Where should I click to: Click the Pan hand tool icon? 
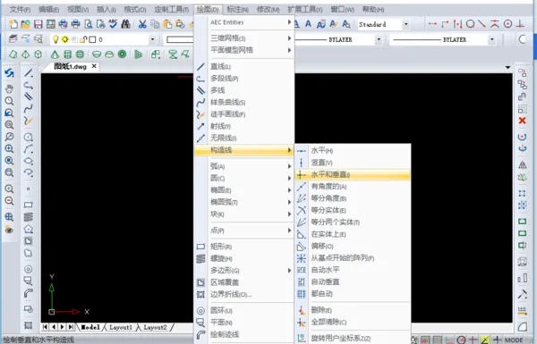click(9, 89)
